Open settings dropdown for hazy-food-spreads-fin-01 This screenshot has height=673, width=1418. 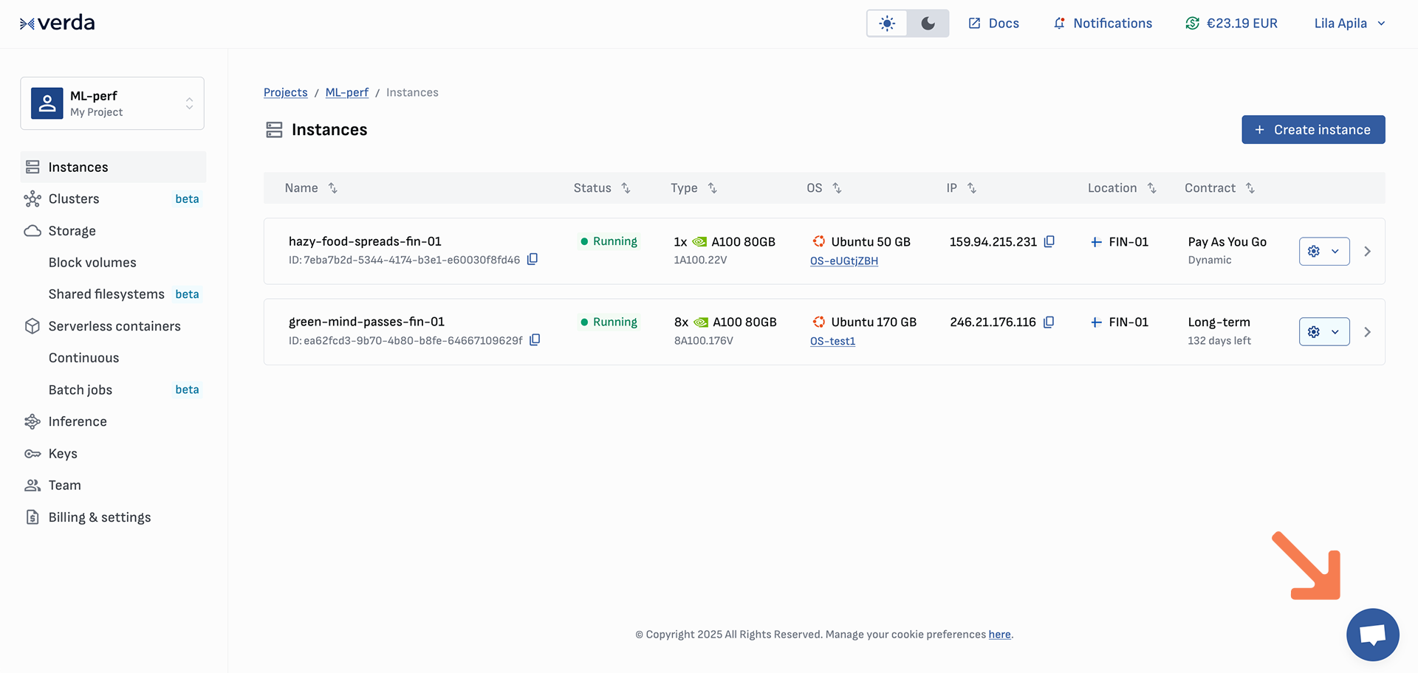coord(1323,251)
